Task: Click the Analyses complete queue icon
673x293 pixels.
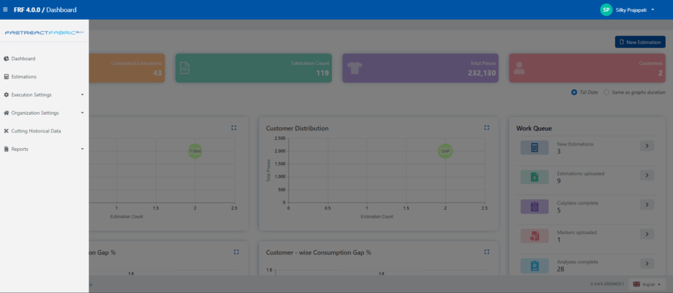Action: pyautogui.click(x=534, y=265)
